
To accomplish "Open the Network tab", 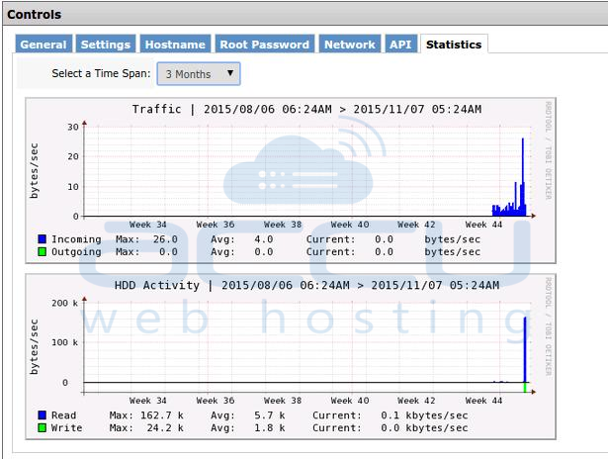I will 350,45.
